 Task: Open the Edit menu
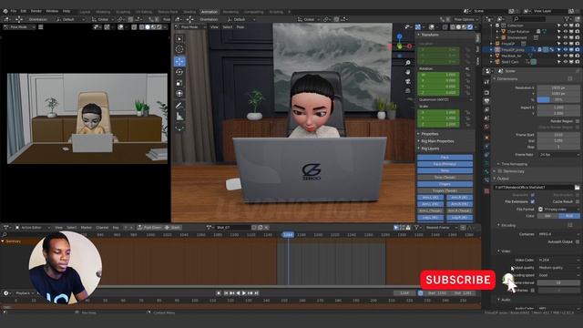[x=24, y=11]
